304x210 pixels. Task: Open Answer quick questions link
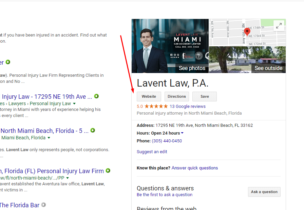(195, 168)
